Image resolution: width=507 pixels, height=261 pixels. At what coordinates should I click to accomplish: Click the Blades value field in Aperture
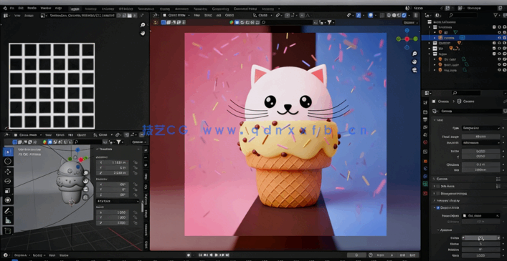480,244
